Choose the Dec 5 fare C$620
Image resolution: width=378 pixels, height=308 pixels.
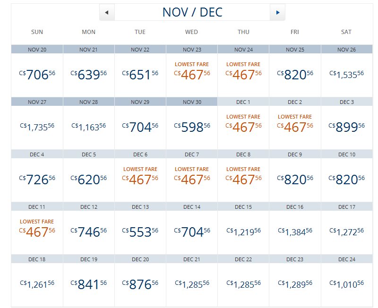89,179
